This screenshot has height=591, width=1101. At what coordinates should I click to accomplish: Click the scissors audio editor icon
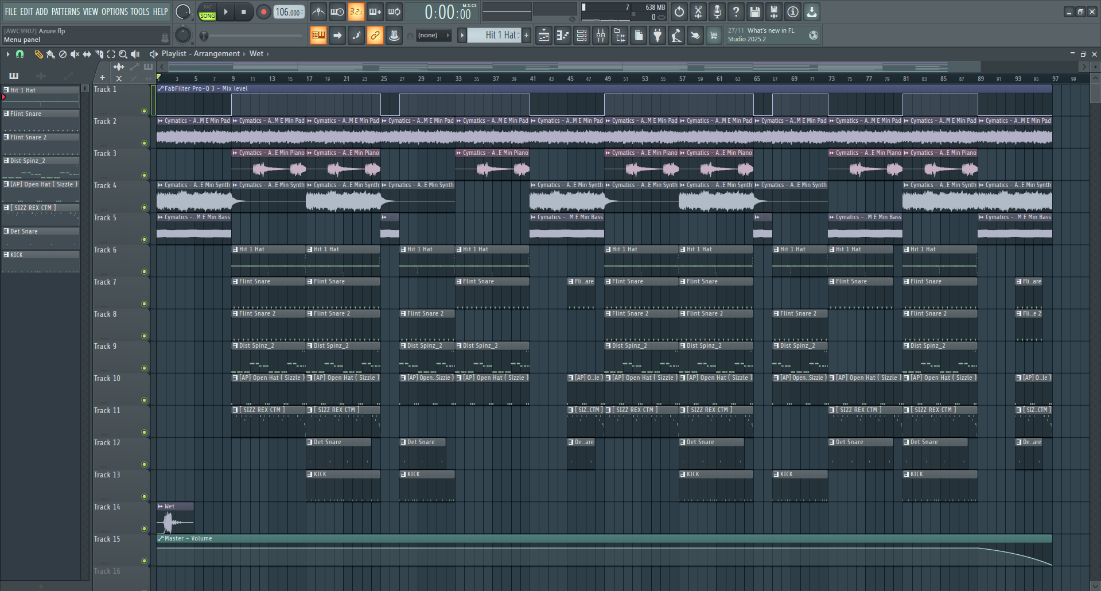[698, 11]
